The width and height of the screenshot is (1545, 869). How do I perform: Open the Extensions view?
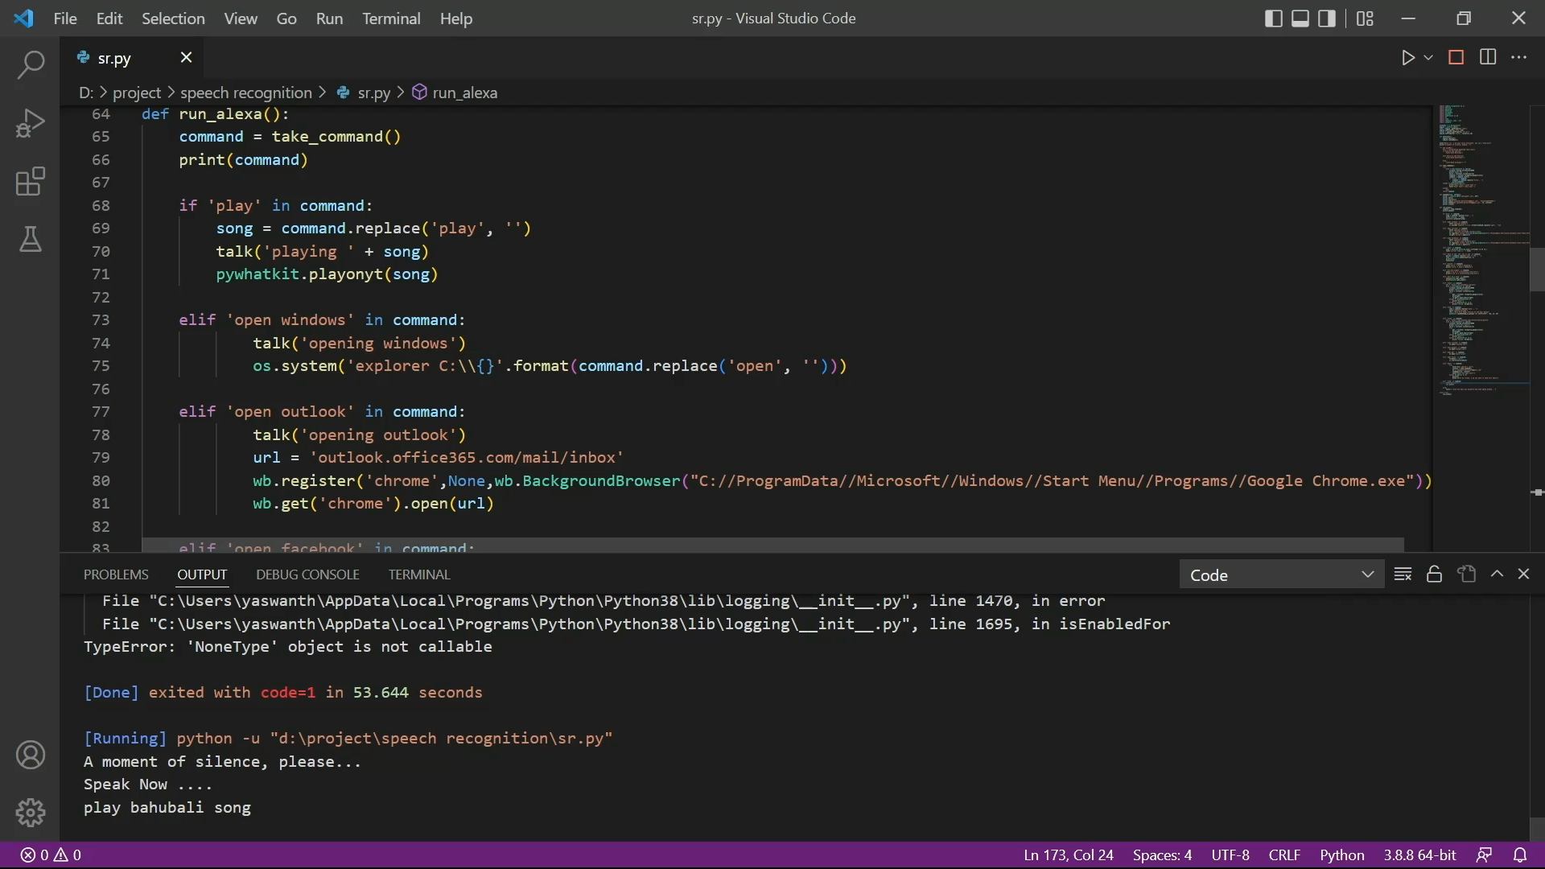(31, 182)
